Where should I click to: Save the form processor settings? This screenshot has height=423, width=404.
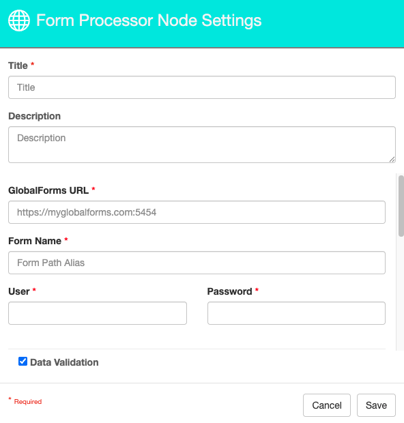(x=376, y=405)
